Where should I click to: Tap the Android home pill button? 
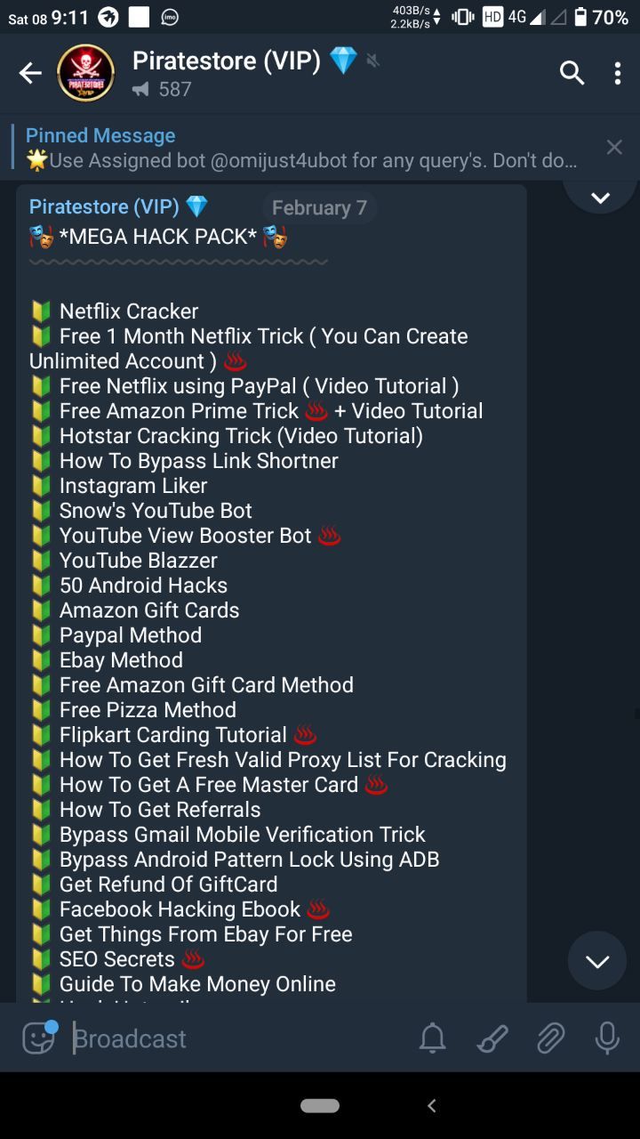320,1106
